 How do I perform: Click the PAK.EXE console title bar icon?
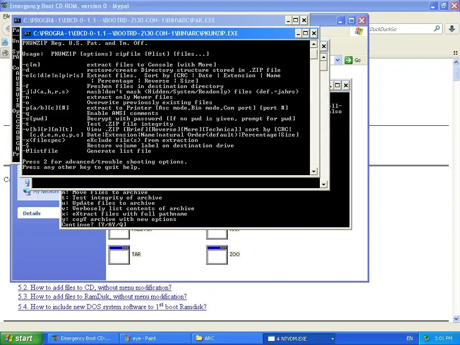point(18,21)
